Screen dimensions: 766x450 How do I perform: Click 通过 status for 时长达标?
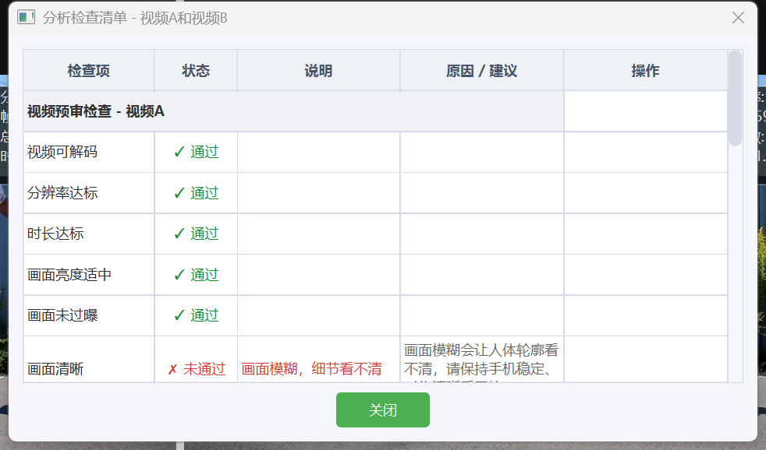196,234
